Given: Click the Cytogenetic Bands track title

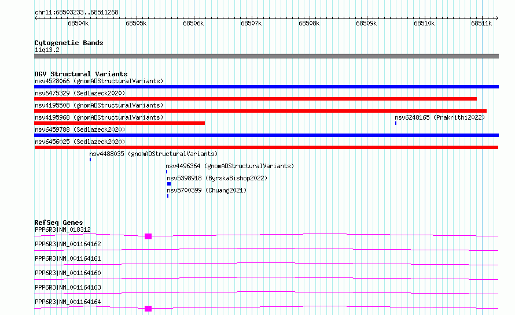Looking at the screenshot, I should point(69,43).
